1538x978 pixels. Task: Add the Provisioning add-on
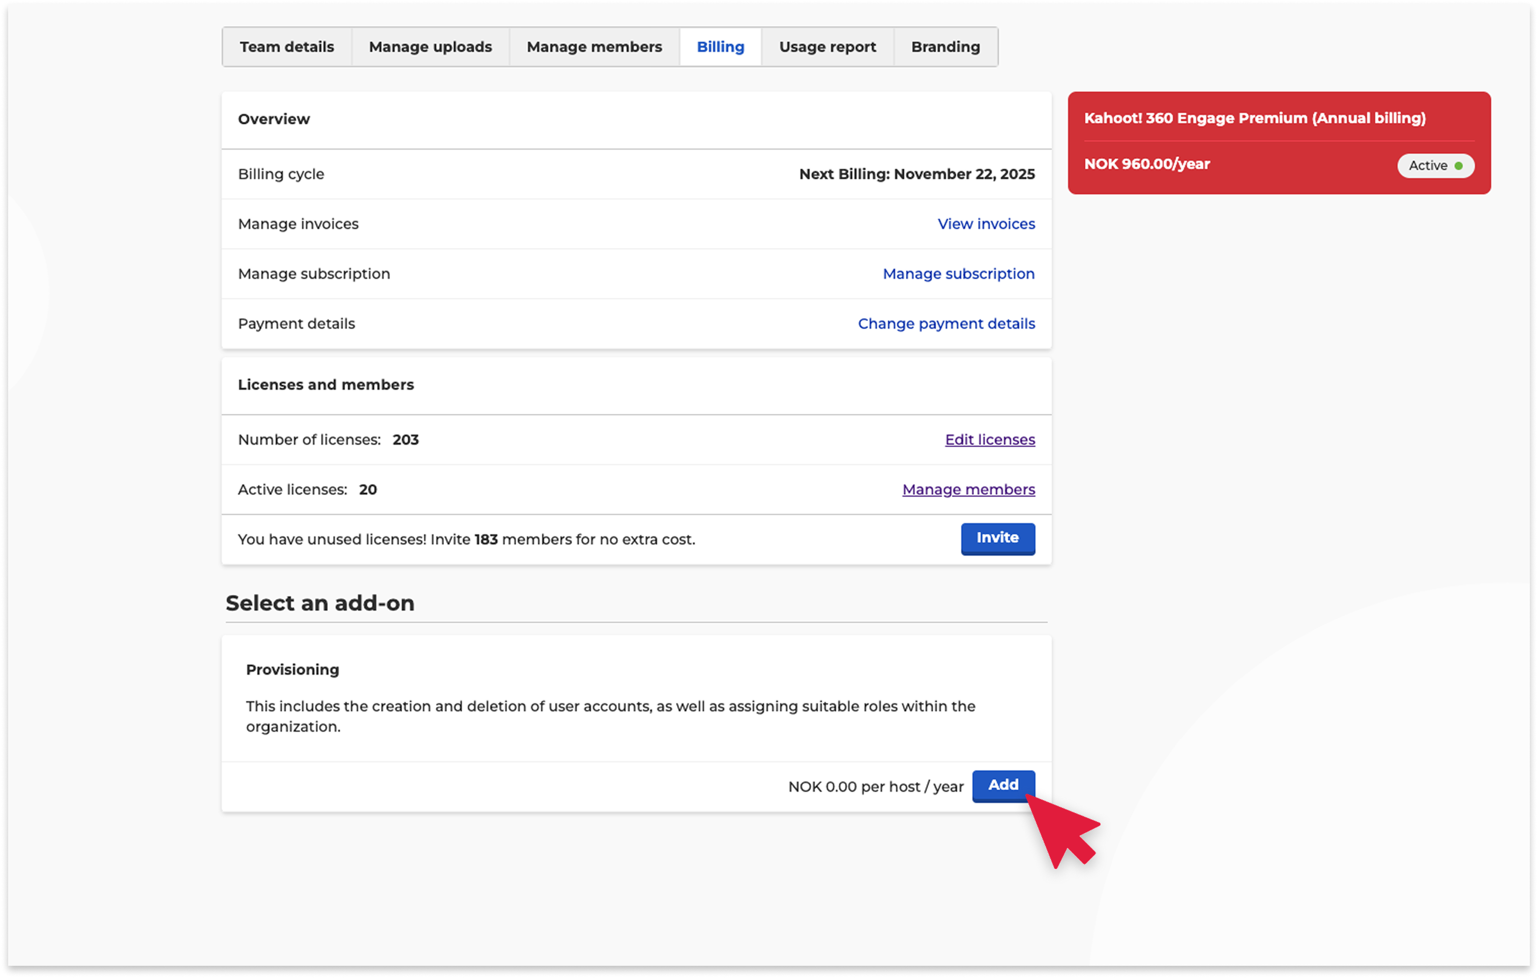pos(1003,786)
